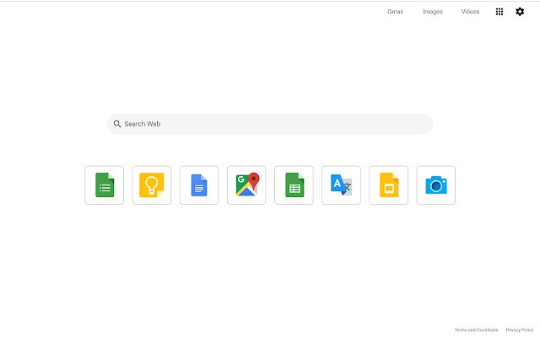Image resolution: width=540 pixels, height=337 pixels.
Task: Open the apps grid menu
Action: pos(499,12)
